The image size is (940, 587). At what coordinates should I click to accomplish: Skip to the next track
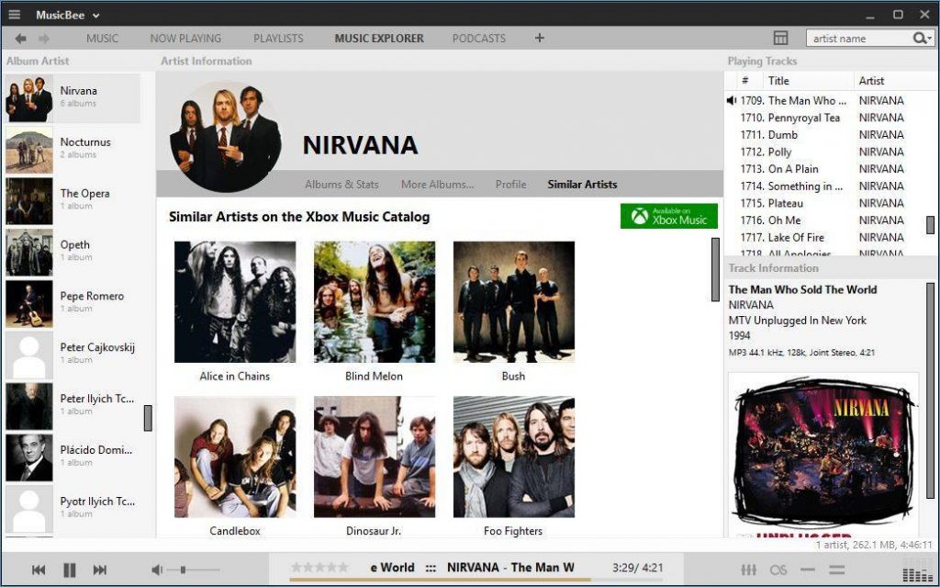click(100, 570)
